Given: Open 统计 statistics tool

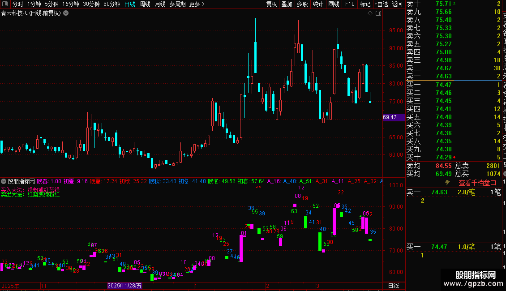Looking at the screenshot, I should (318, 4).
